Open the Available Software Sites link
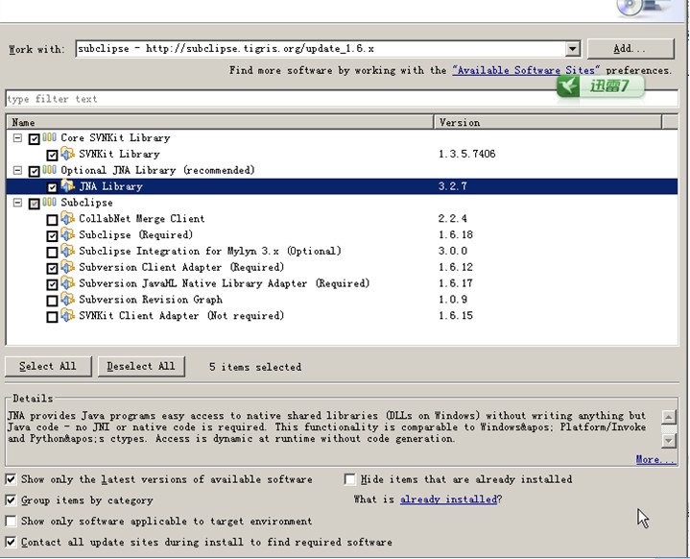This screenshot has width=690, height=559. coord(526,70)
